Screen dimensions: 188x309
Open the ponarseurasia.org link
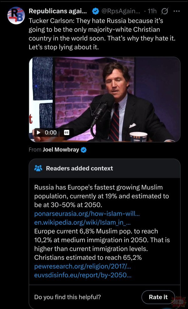(87, 214)
